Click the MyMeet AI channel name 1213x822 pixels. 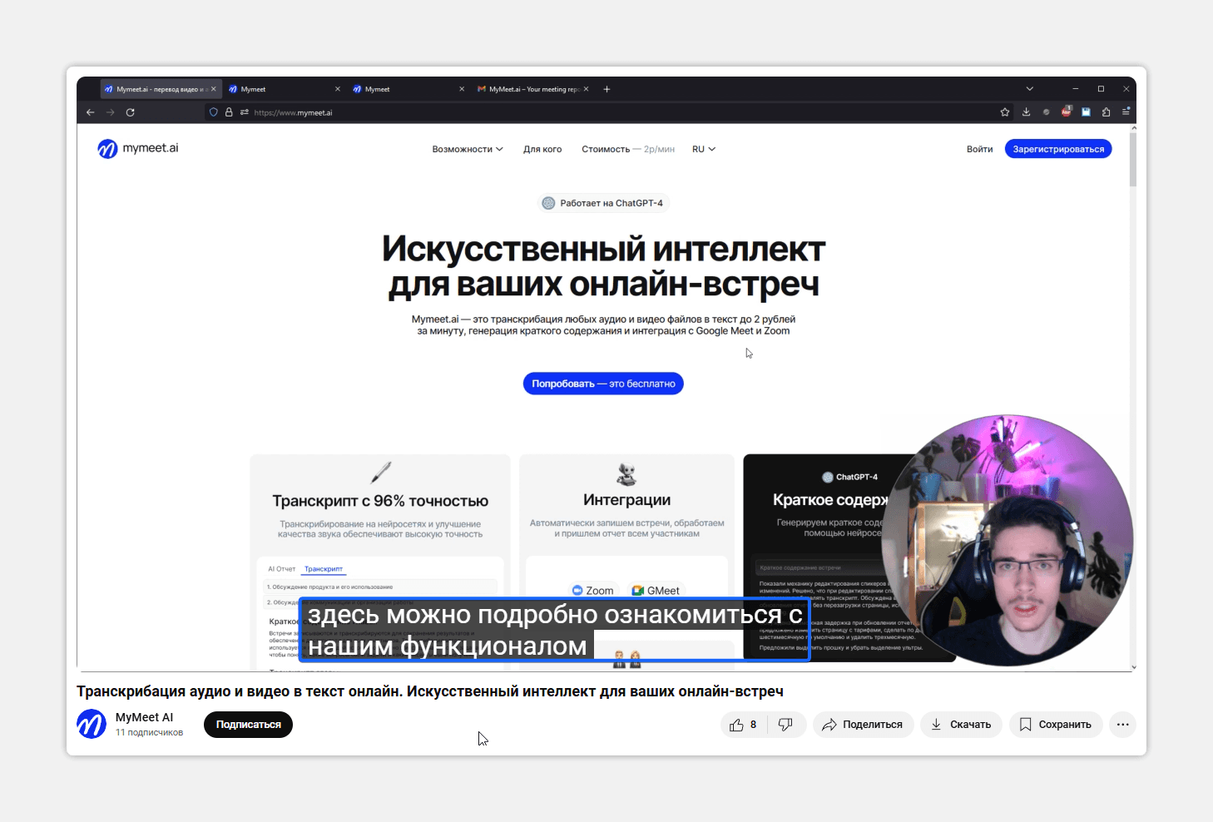coord(144,717)
